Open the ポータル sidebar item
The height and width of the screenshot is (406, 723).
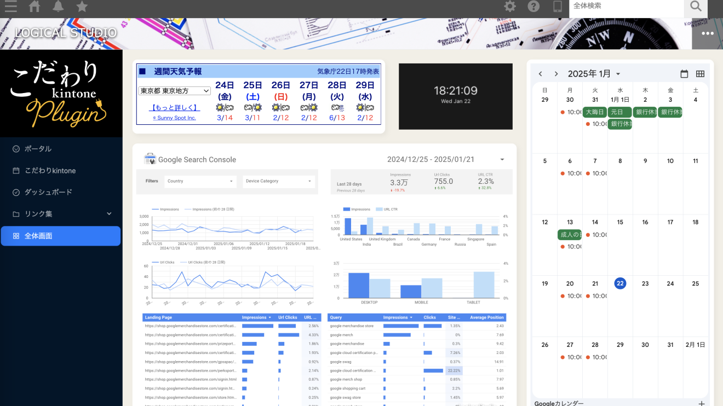point(61,149)
